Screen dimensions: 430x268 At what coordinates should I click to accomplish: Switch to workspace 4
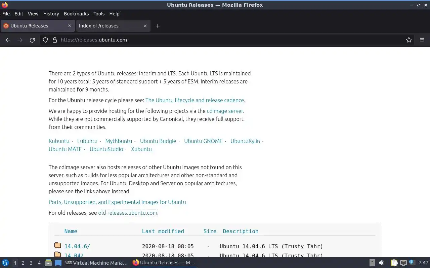39,263
